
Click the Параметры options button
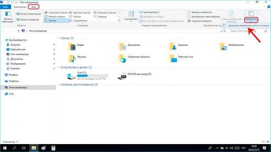coord(251,16)
